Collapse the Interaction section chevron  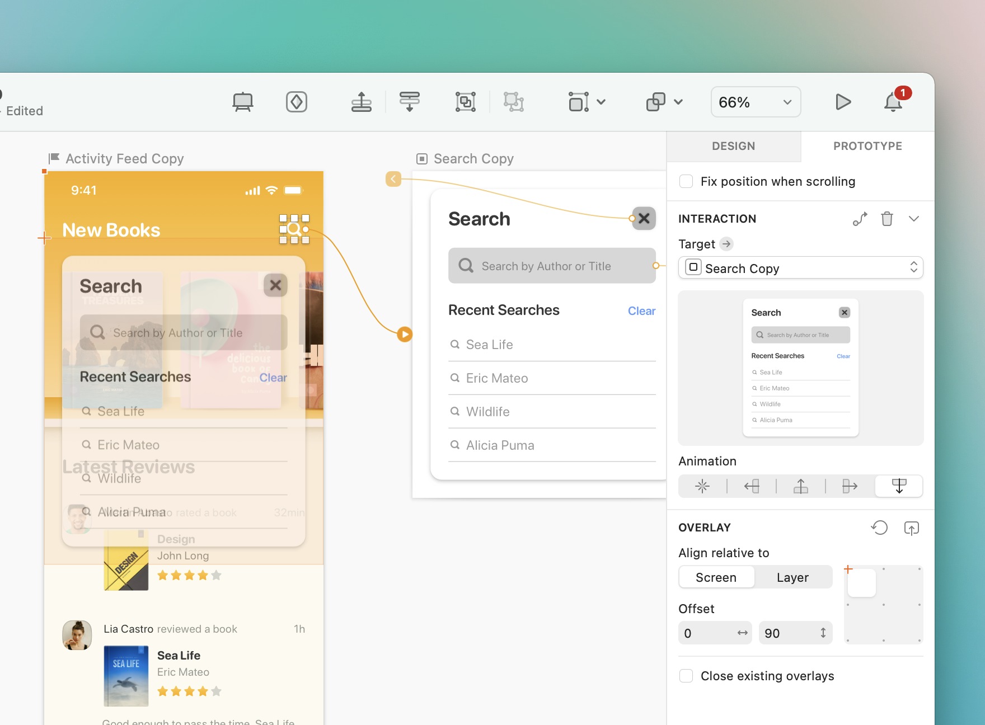[x=913, y=219]
